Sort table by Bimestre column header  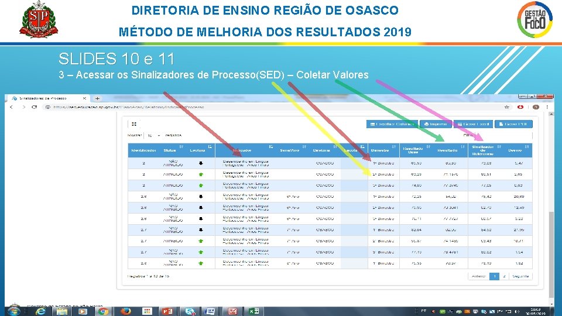[383, 150]
